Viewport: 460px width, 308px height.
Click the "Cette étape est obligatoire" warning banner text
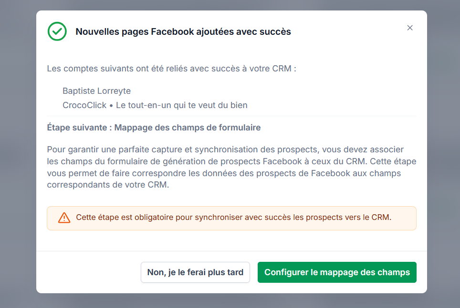point(233,217)
